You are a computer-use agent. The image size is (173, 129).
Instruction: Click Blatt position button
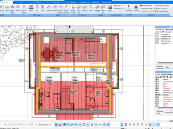pos(161,8)
